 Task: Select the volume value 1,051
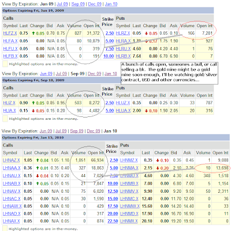(x=80, y=160)
